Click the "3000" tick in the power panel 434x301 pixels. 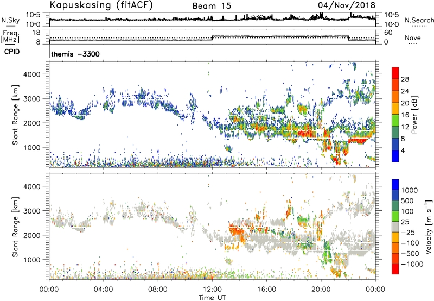[32, 99]
